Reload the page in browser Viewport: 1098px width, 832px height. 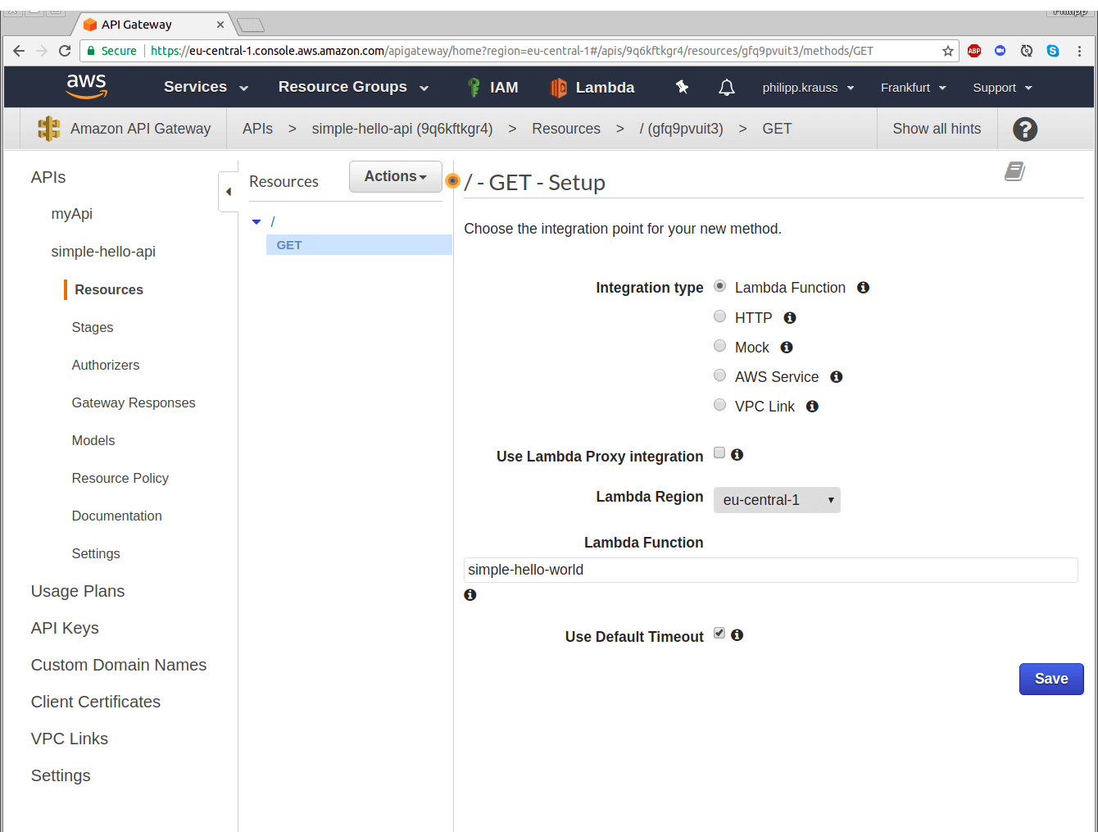(65, 51)
